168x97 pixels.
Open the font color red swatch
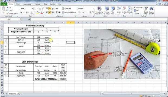(42, 12)
